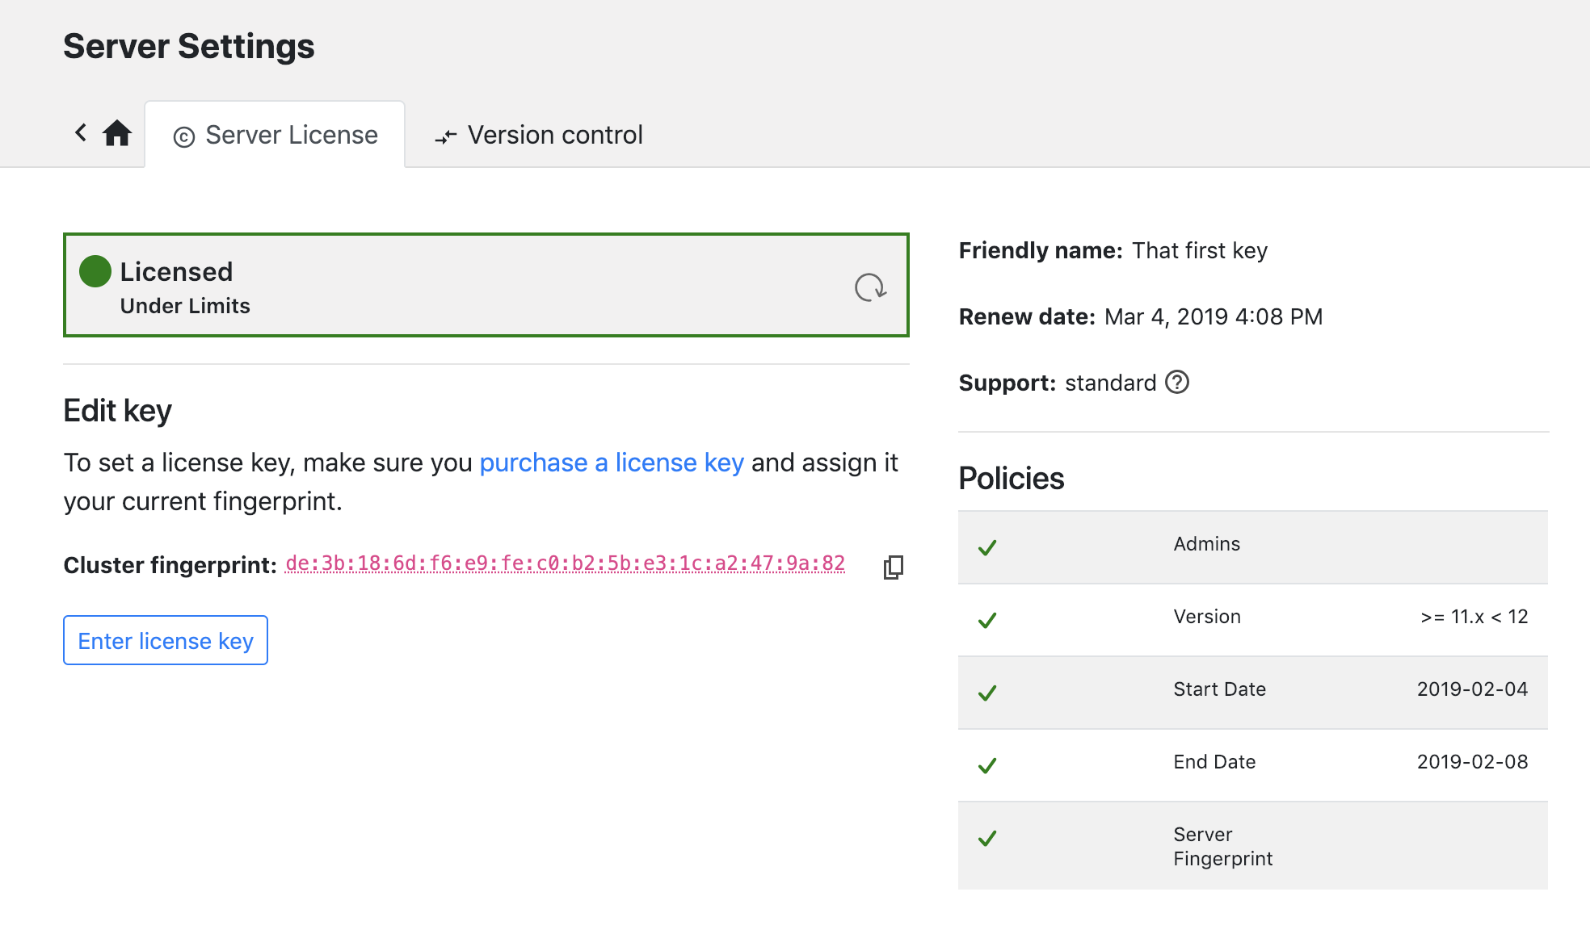The image size is (1590, 938).
Task: Click the green Licensed status dot
Action: pos(95,271)
